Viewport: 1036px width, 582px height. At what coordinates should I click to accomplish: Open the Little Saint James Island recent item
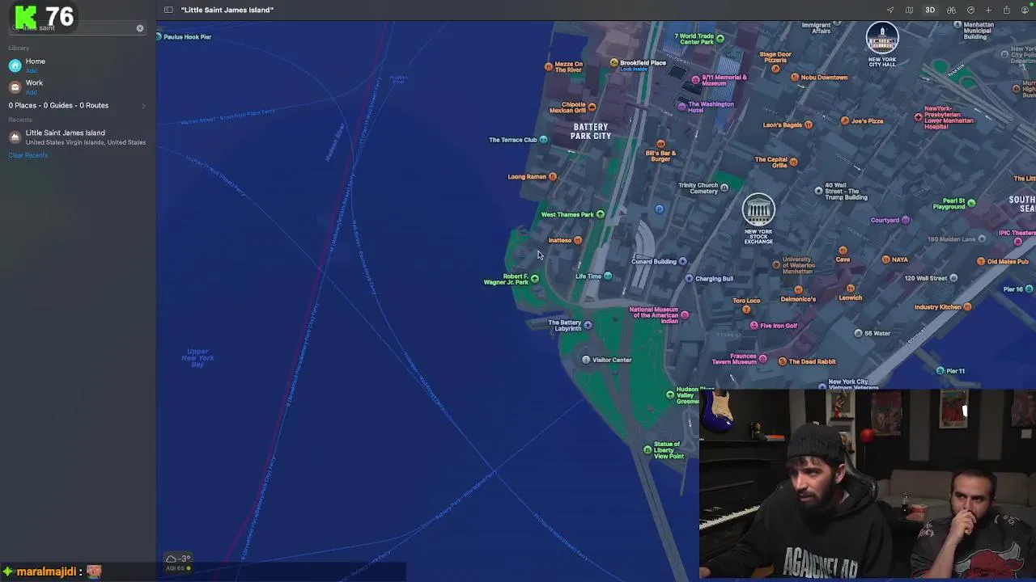[x=78, y=137]
